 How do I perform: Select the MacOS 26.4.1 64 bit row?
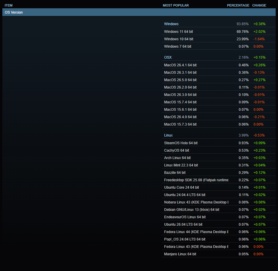(219, 65)
